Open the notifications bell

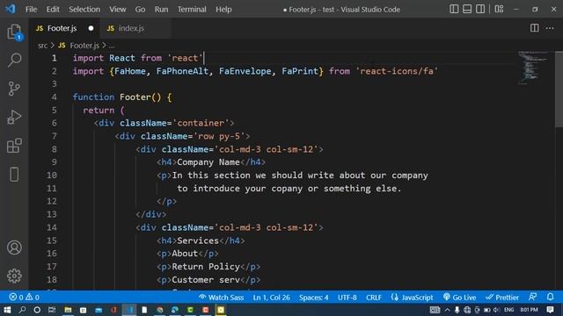[x=551, y=297]
